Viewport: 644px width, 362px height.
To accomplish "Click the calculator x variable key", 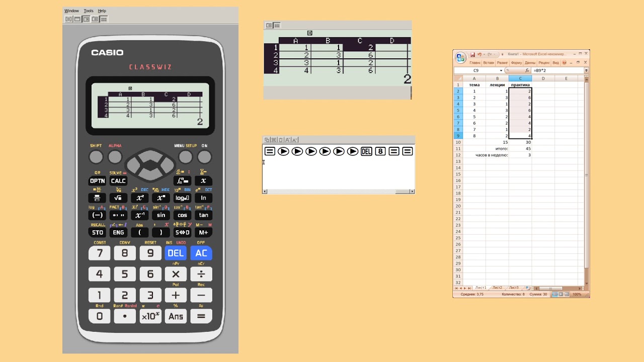I will point(203,181).
